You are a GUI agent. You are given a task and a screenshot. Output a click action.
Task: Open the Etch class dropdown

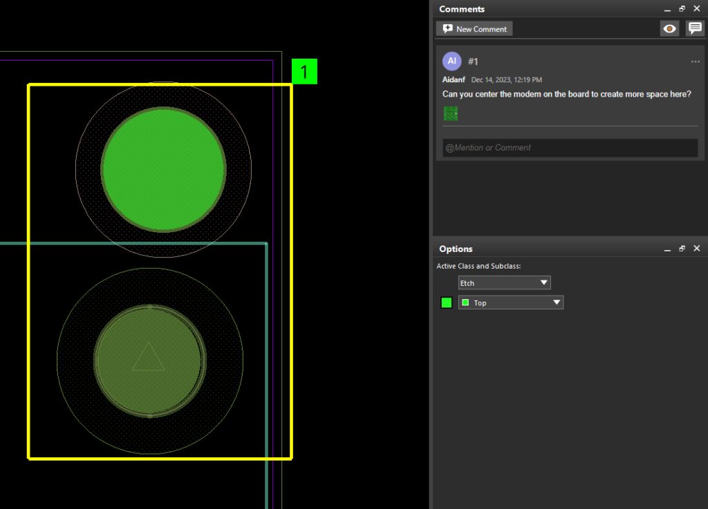[x=504, y=282]
